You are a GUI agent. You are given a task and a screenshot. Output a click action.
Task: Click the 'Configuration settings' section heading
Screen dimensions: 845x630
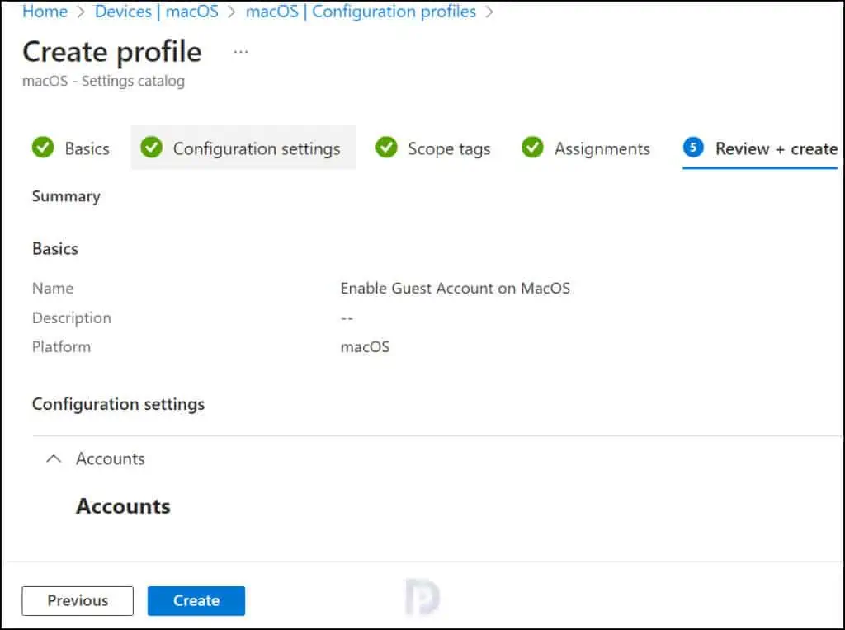(x=119, y=404)
